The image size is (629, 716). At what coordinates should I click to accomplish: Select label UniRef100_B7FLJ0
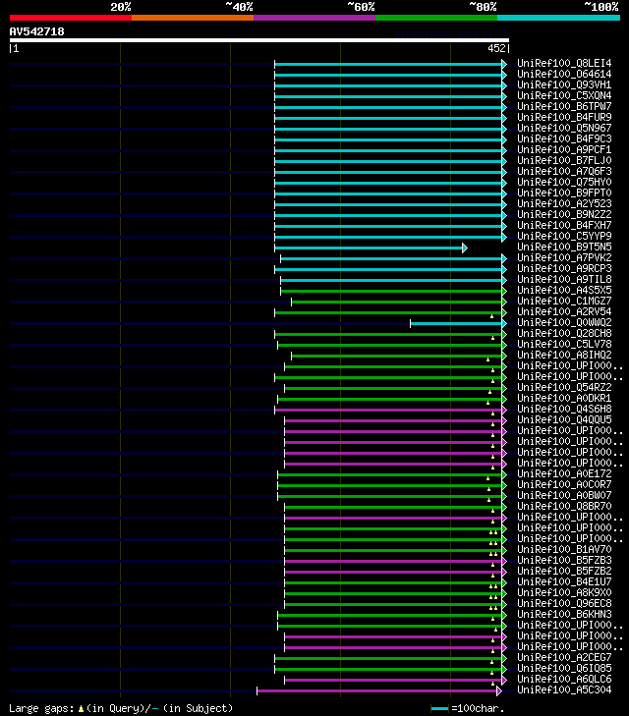coord(564,160)
